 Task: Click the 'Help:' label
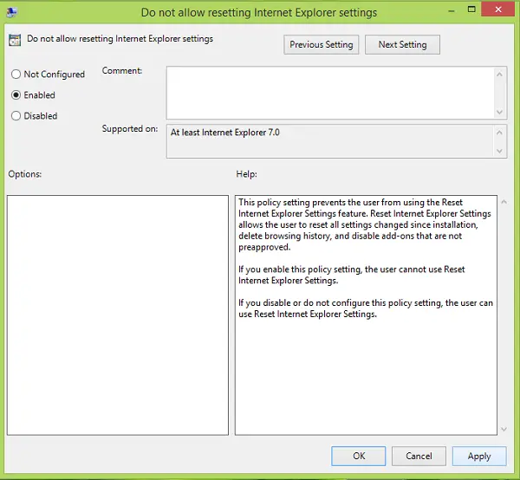point(246,174)
